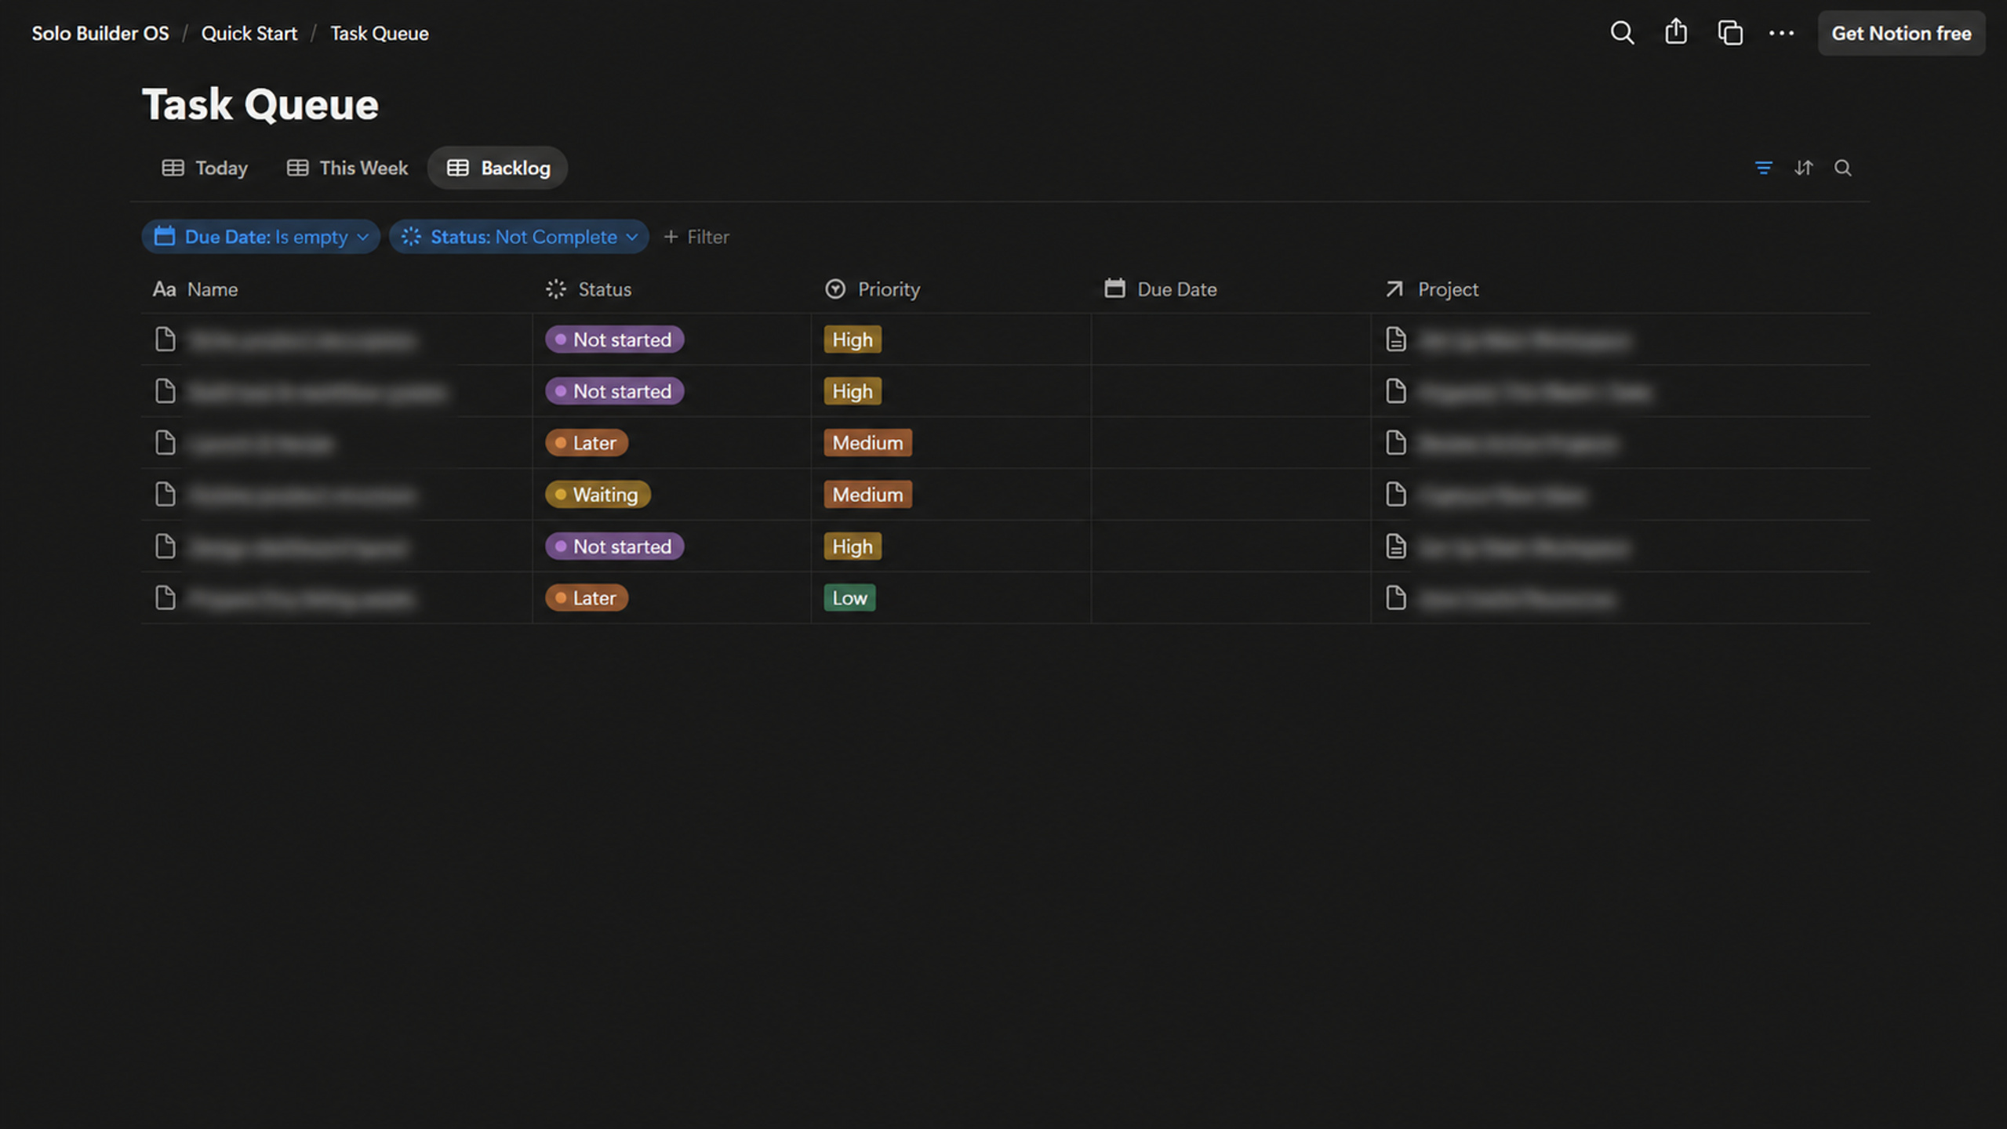This screenshot has height=1129, width=2007.
Task: Click page icon in the Low priority row
Action: point(165,598)
